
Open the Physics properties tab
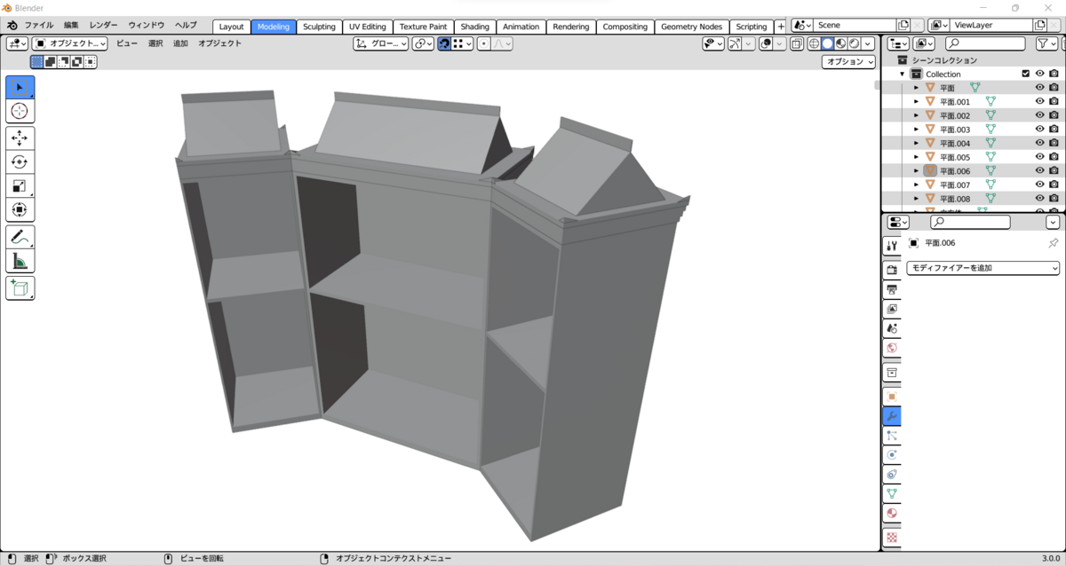[892, 454]
